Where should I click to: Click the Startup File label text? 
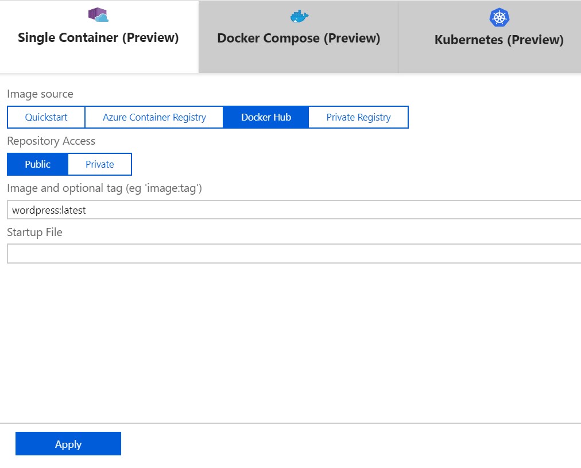coord(34,233)
